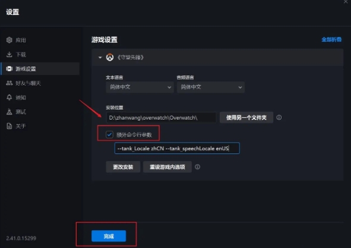
Task: Click the 全部折叠 link
Action: pos(331,40)
